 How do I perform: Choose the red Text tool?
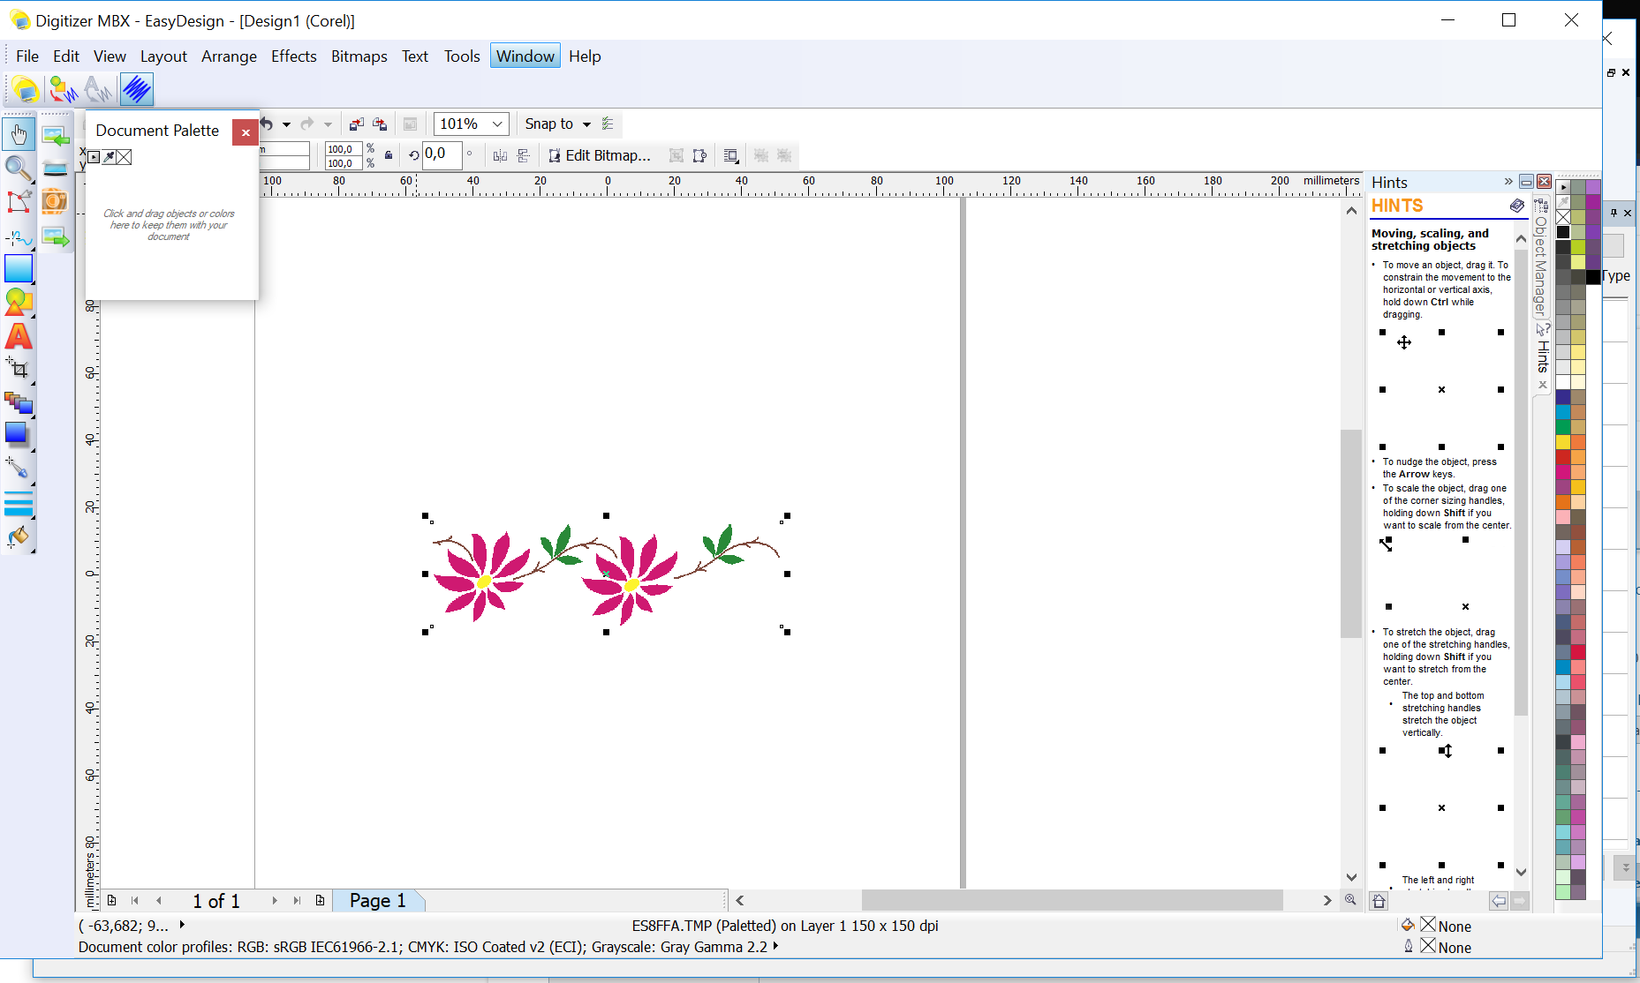[18, 336]
